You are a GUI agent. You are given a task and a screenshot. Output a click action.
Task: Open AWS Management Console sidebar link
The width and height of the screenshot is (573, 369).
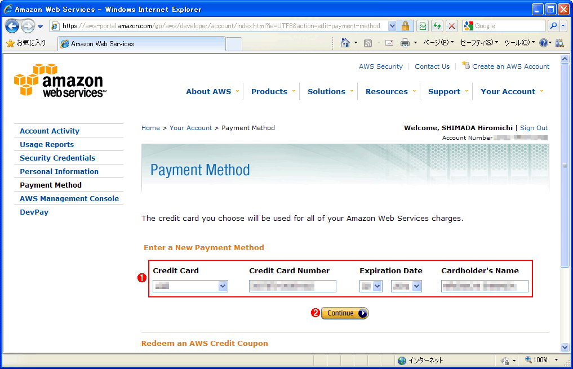tap(69, 198)
